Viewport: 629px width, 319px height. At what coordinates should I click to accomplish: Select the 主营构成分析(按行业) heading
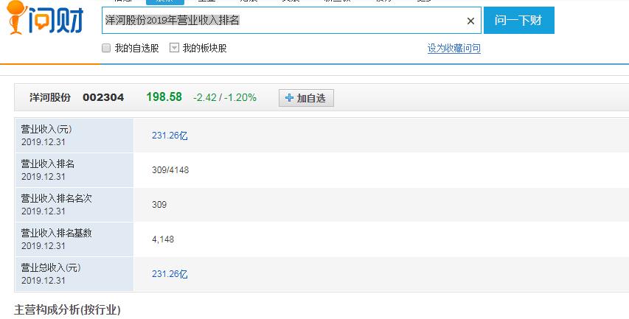pos(67,309)
